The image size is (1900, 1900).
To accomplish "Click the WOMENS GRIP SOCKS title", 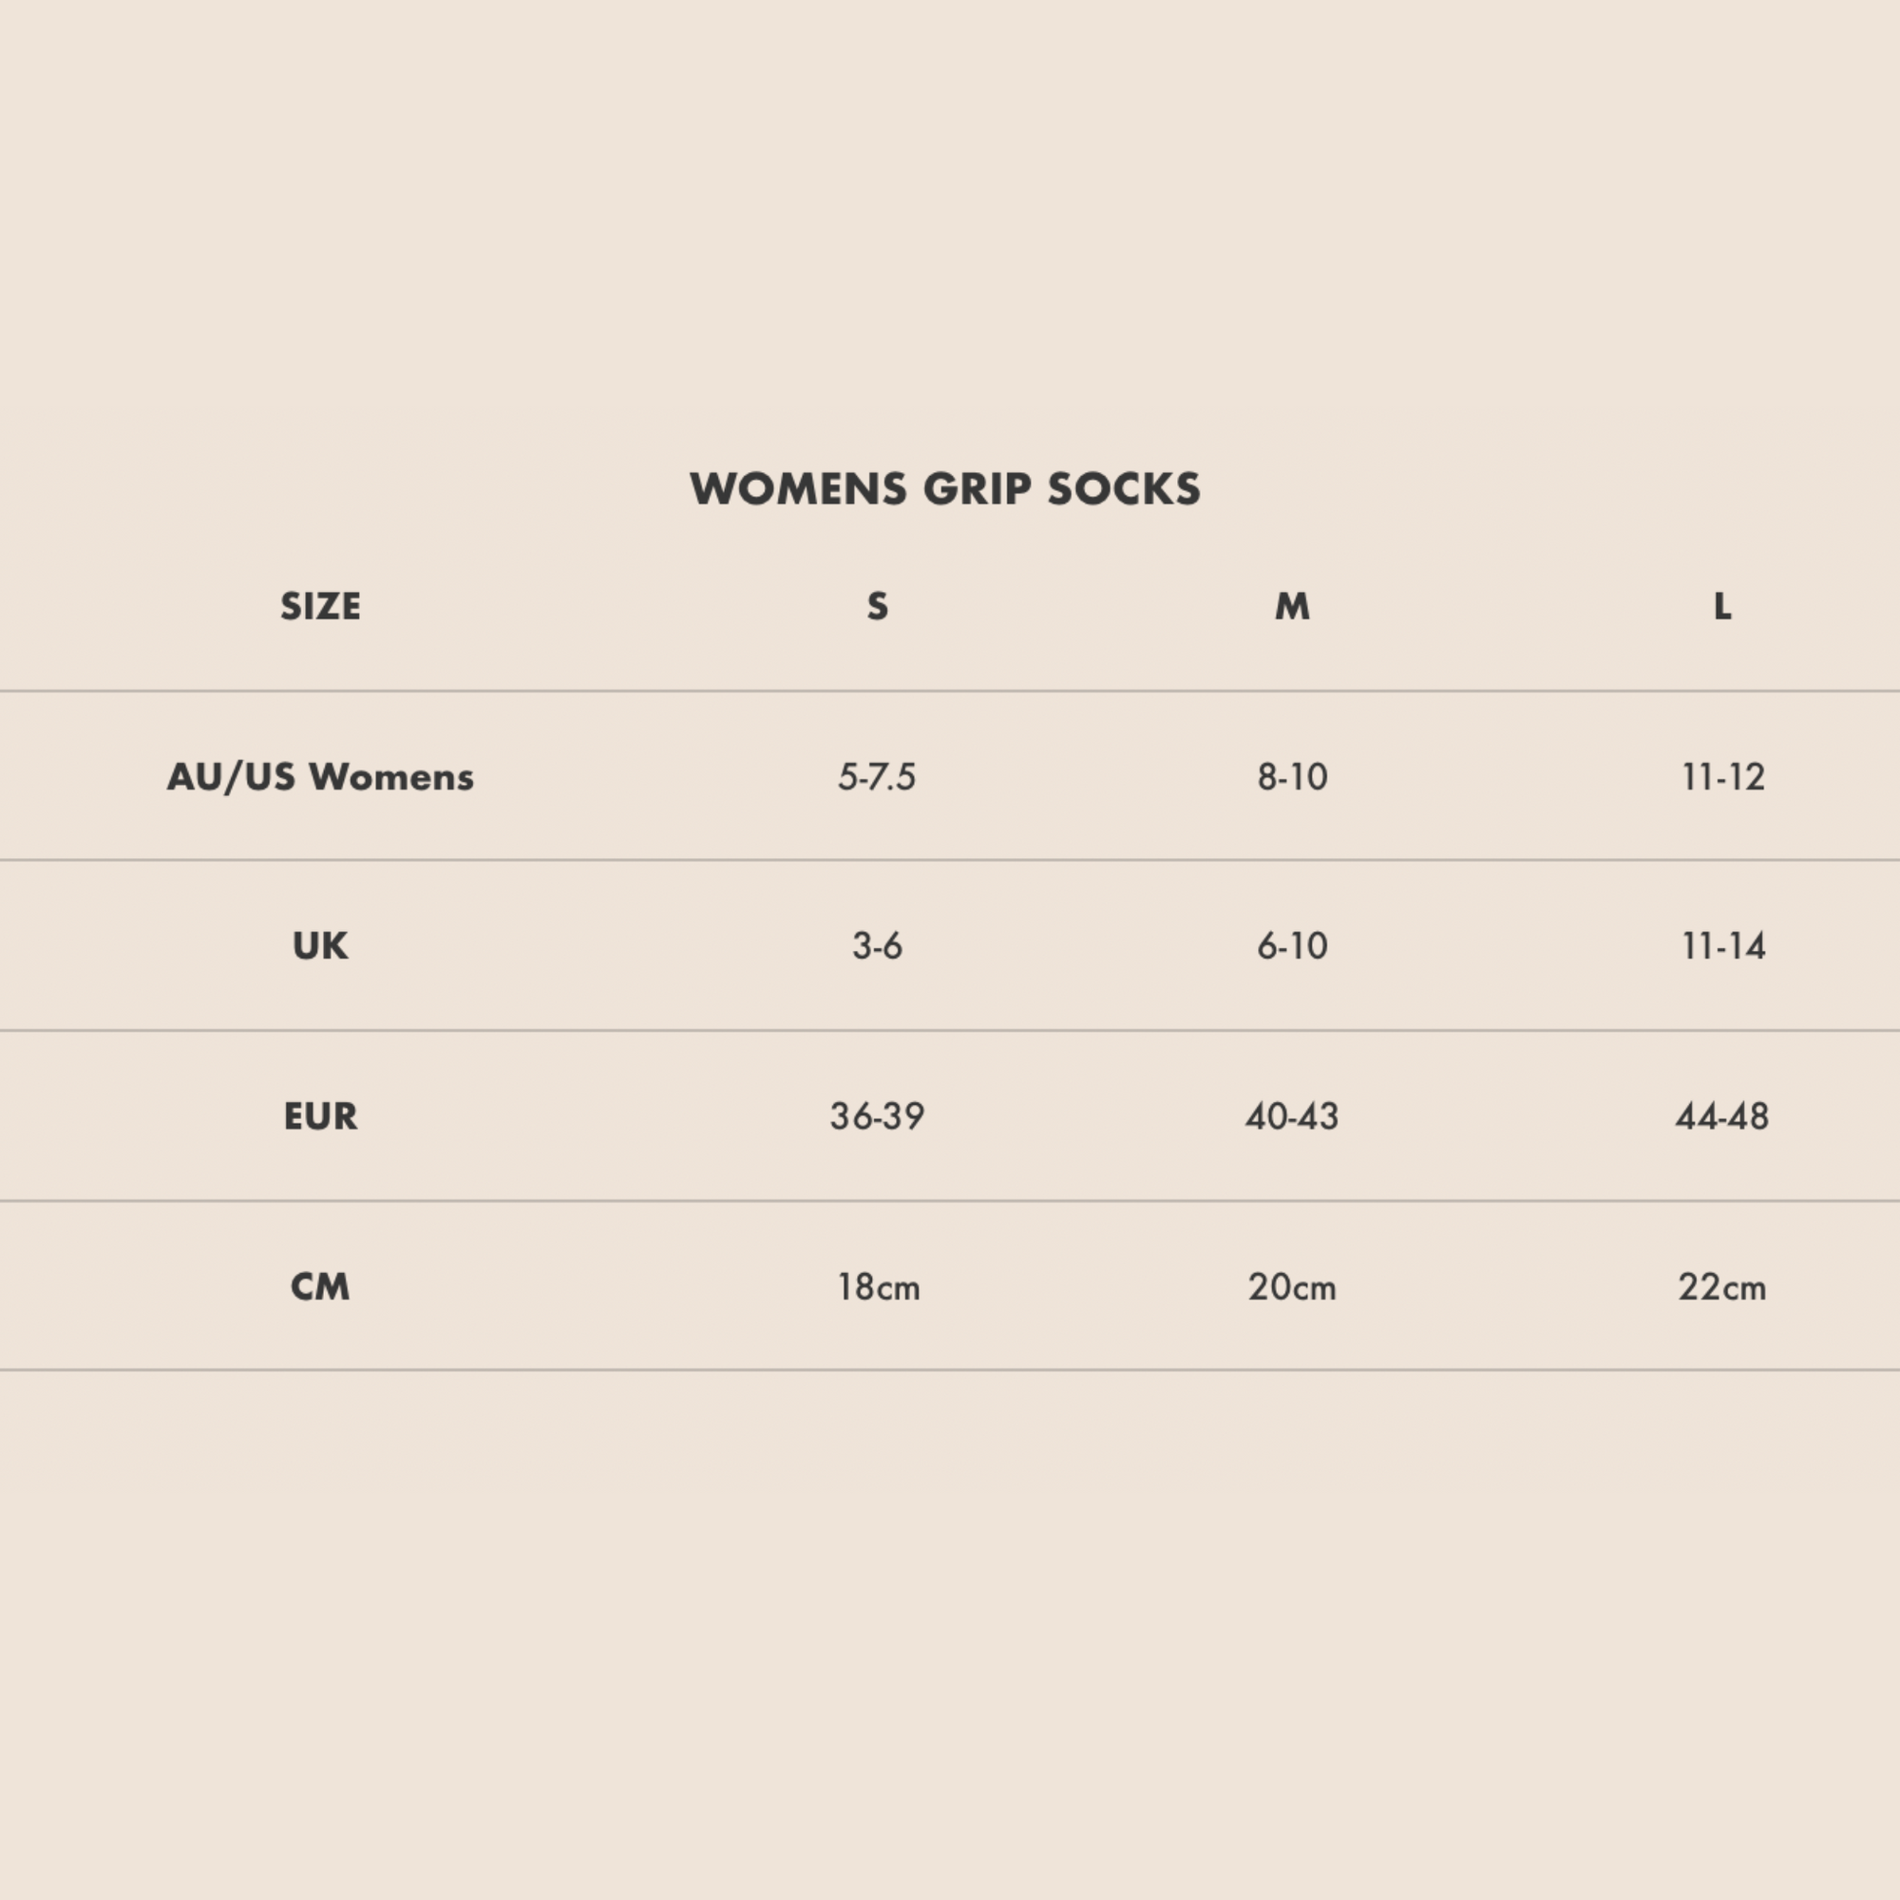I will point(944,488).
